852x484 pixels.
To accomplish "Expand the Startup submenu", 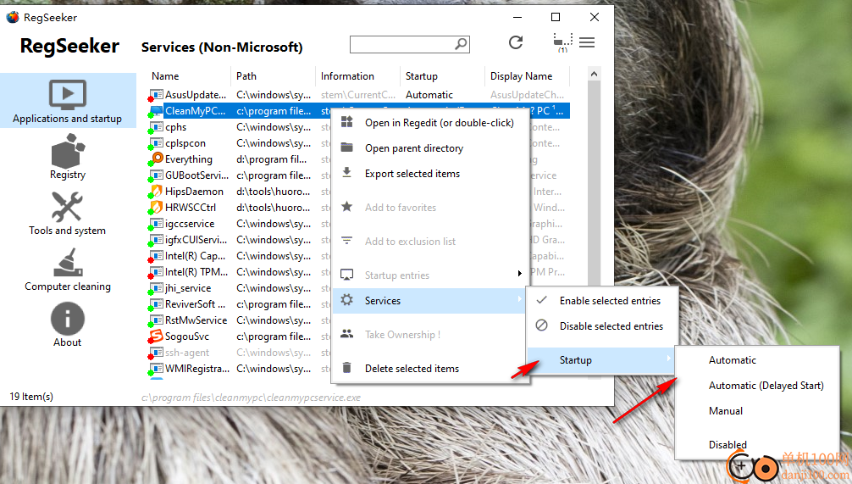I will point(602,360).
